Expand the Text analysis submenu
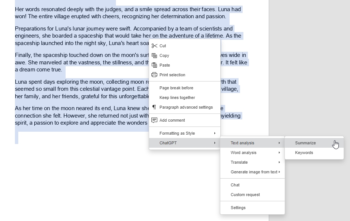Screen dimensions: 350x221 tap(243, 143)
